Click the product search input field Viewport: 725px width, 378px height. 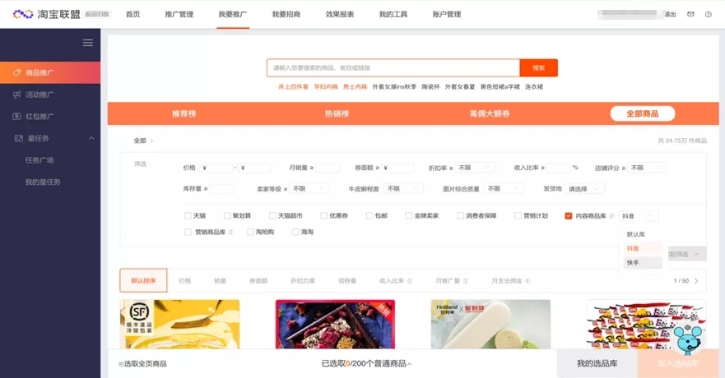(x=393, y=68)
